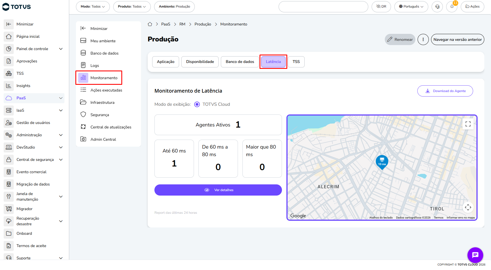Image resolution: width=491 pixels, height=270 pixels.
Task: Open the Admin Central icon
Action: click(x=83, y=139)
